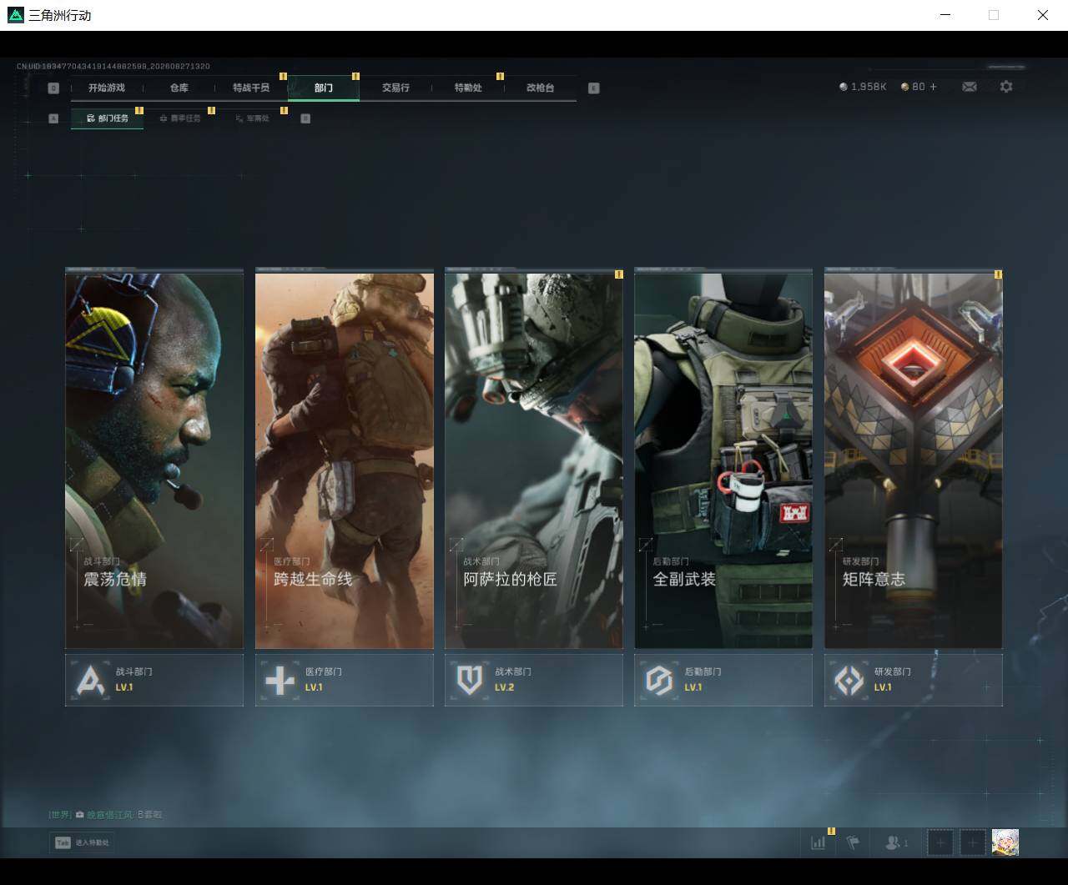Click the notification badge on 矩阵意志 card

(998, 274)
